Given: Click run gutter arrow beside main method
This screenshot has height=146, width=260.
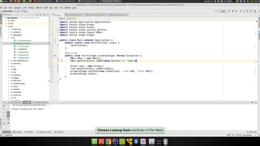Looking at the screenshot, I should [55, 43].
